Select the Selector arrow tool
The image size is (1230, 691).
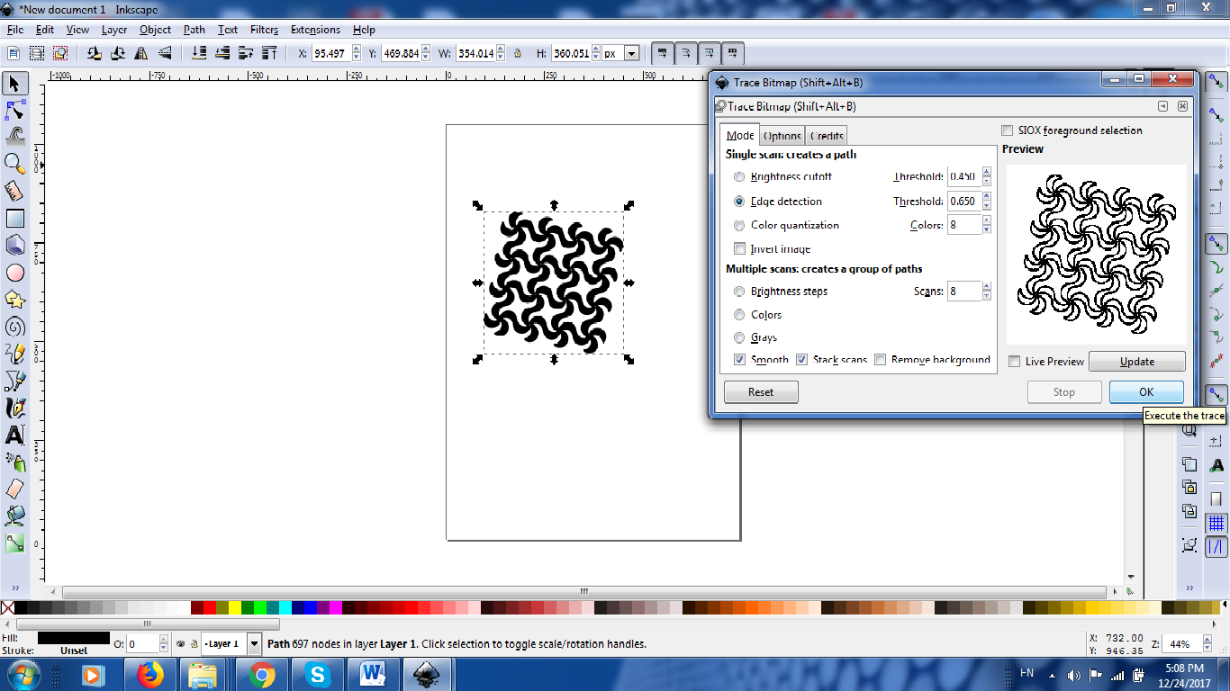click(x=15, y=84)
